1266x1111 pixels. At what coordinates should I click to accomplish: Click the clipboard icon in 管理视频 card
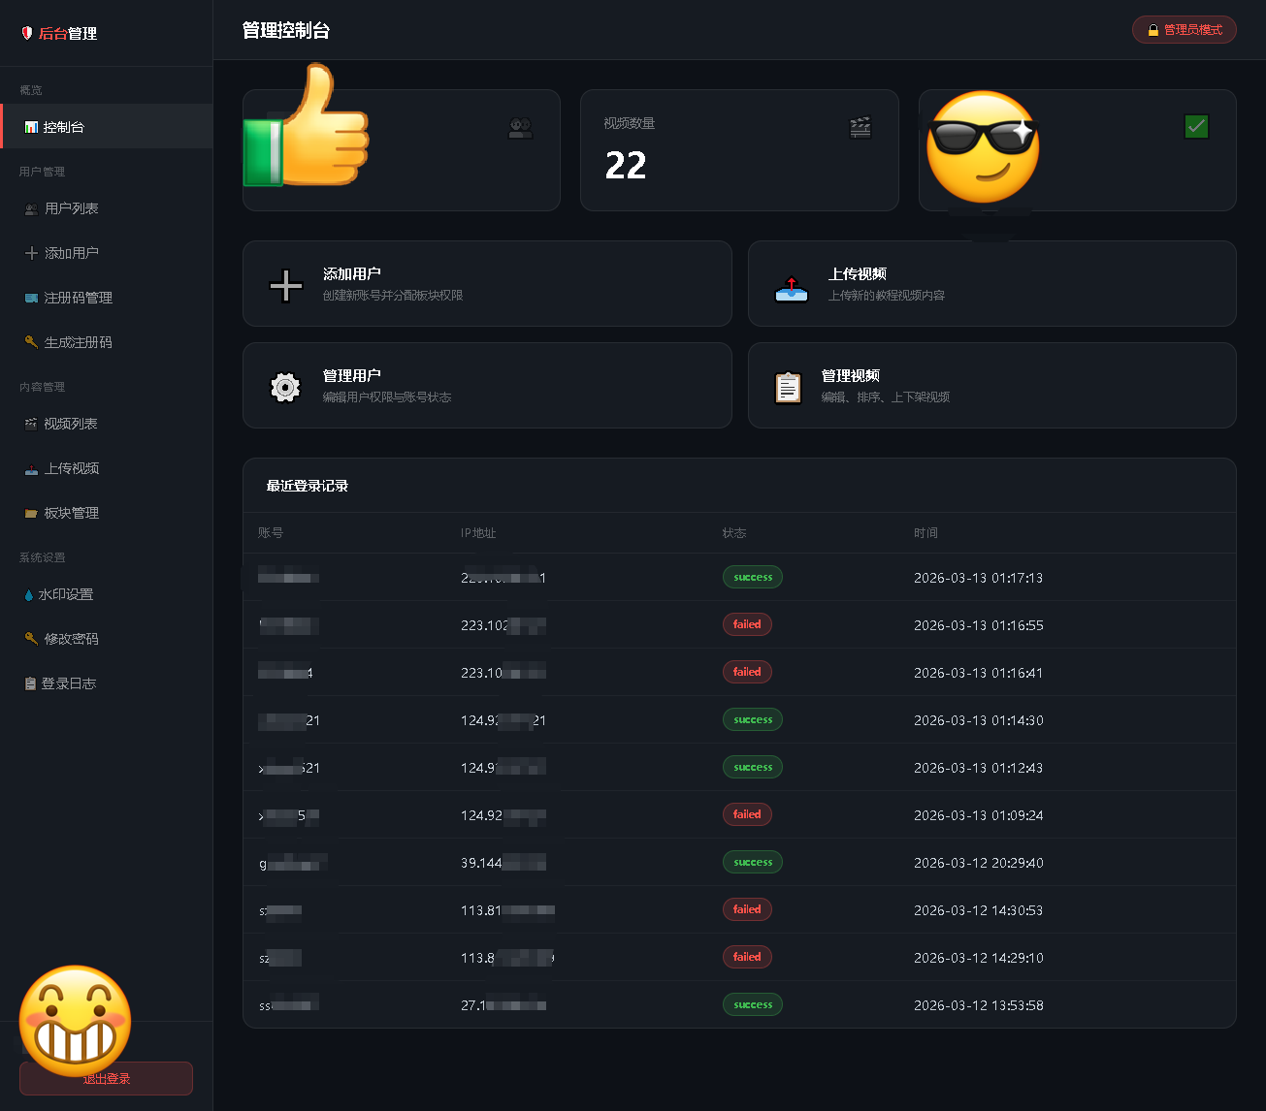788,388
